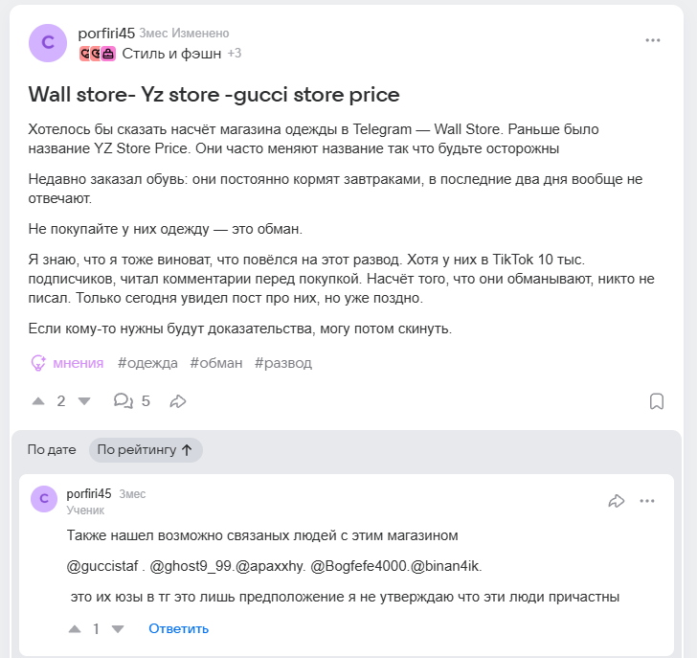Expand the "+3" additional categories
Screen dimensions: 697x658
(235, 54)
